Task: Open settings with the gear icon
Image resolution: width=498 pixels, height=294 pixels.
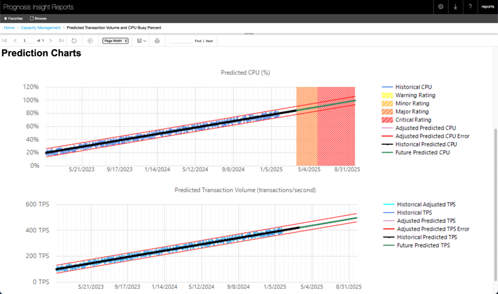Action: (x=440, y=7)
